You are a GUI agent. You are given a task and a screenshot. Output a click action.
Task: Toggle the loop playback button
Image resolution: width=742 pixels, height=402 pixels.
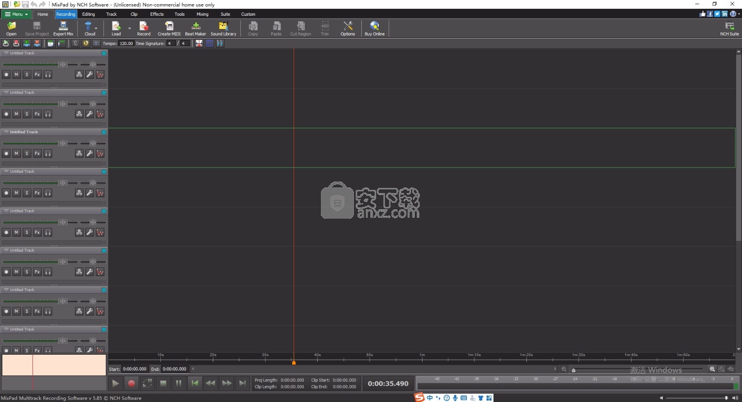(147, 383)
